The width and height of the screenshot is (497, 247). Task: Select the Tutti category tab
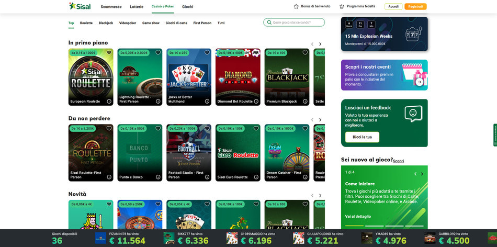tap(221, 23)
